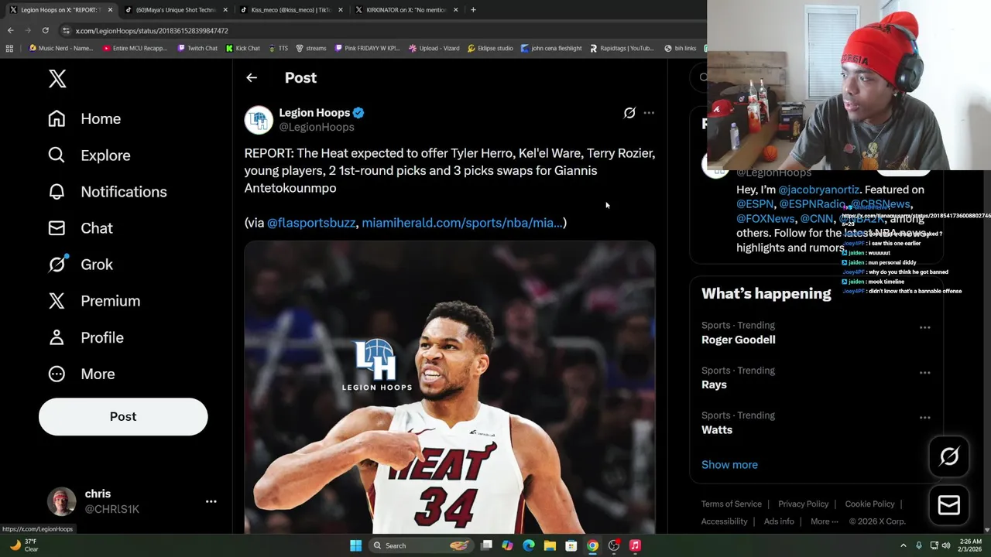Open the Rapidtags YouTube bookmark
The image size is (991, 557).
tap(622, 48)
